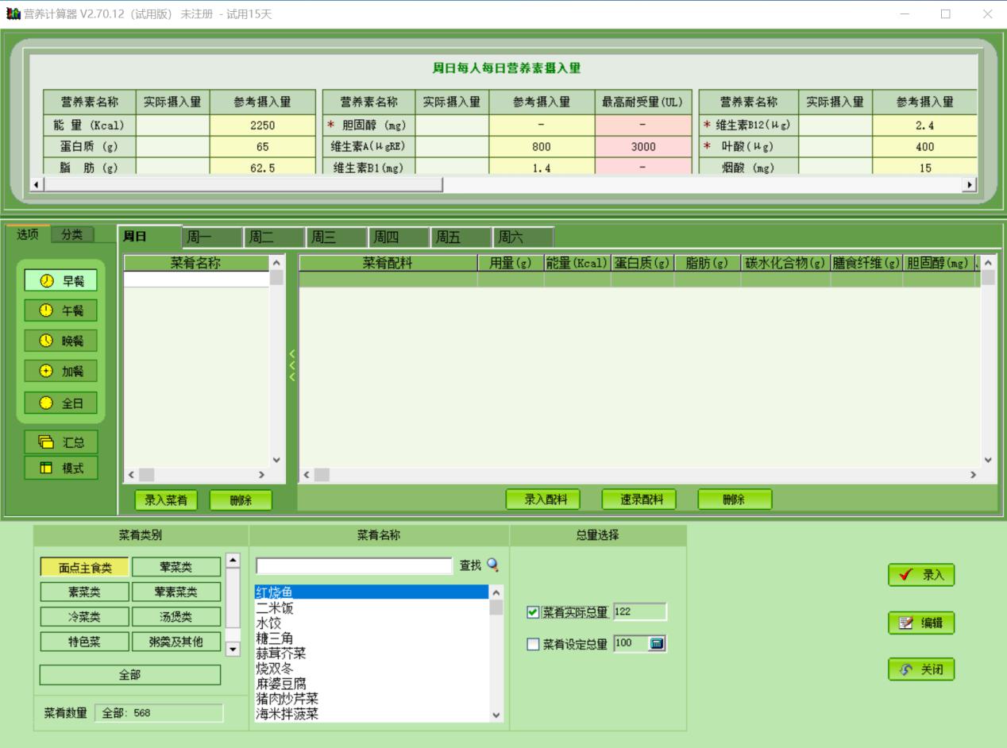Click the dish list scroll-down arrow
The width and height of the screenshot is (1007, 748).
coord(496,715)
